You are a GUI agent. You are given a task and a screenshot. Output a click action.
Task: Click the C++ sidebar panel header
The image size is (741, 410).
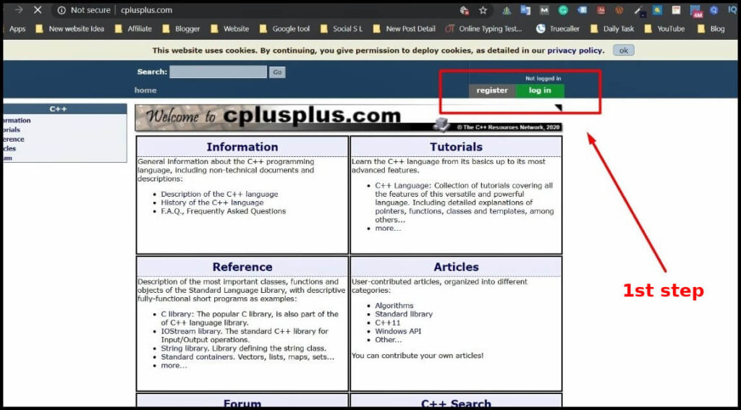tap(64, 109)
